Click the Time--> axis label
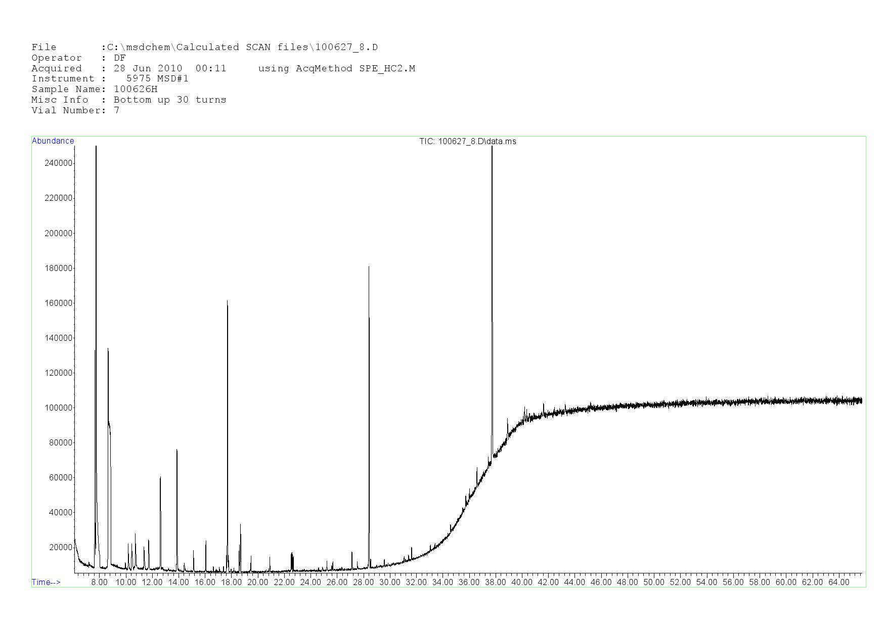 (x=46, y=582)
